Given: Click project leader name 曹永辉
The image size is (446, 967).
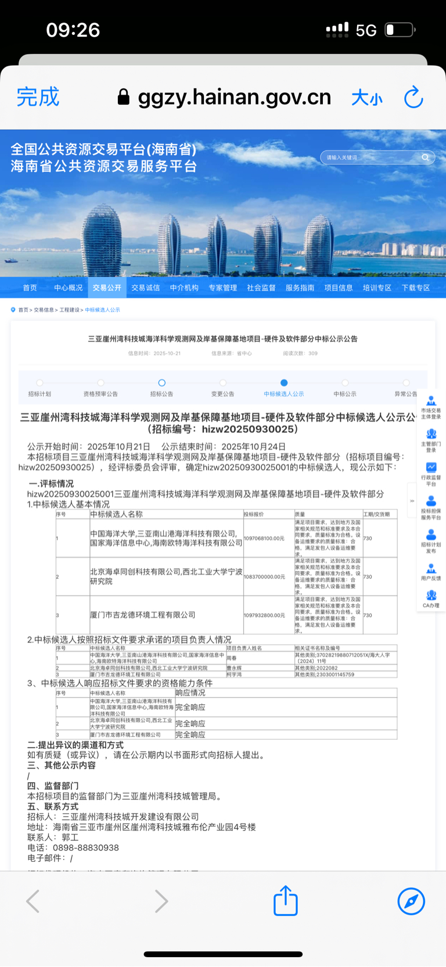Looking at the screenshot, I should tap(234, 668).
